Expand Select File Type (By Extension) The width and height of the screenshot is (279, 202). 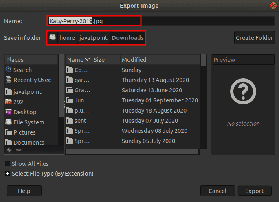pos(7,174)
